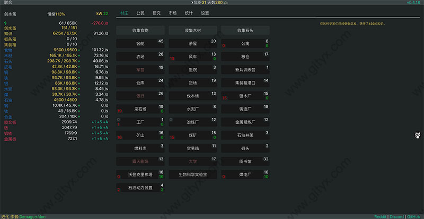The height and width of the screenshot is (219, 424).
Task: Click the plus icon next to 石头 resource
Action: [x=80, y=61]
